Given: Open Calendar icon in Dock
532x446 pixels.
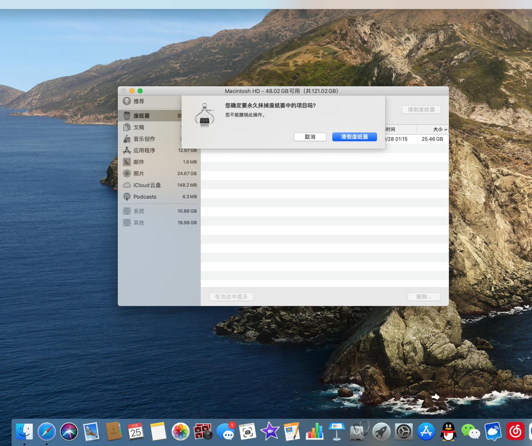Looking at the screenshot, I should [x=136, y=431].
